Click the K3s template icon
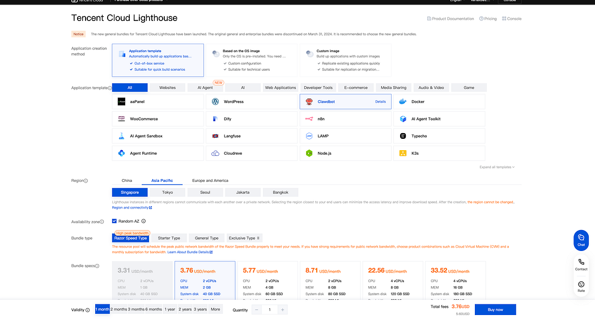Viewport: 595px width, 319px height. pyautogui.click(x=402, y=153)
